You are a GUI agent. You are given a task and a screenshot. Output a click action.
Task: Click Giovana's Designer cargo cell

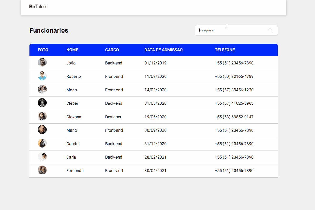(x=113, y=117)
